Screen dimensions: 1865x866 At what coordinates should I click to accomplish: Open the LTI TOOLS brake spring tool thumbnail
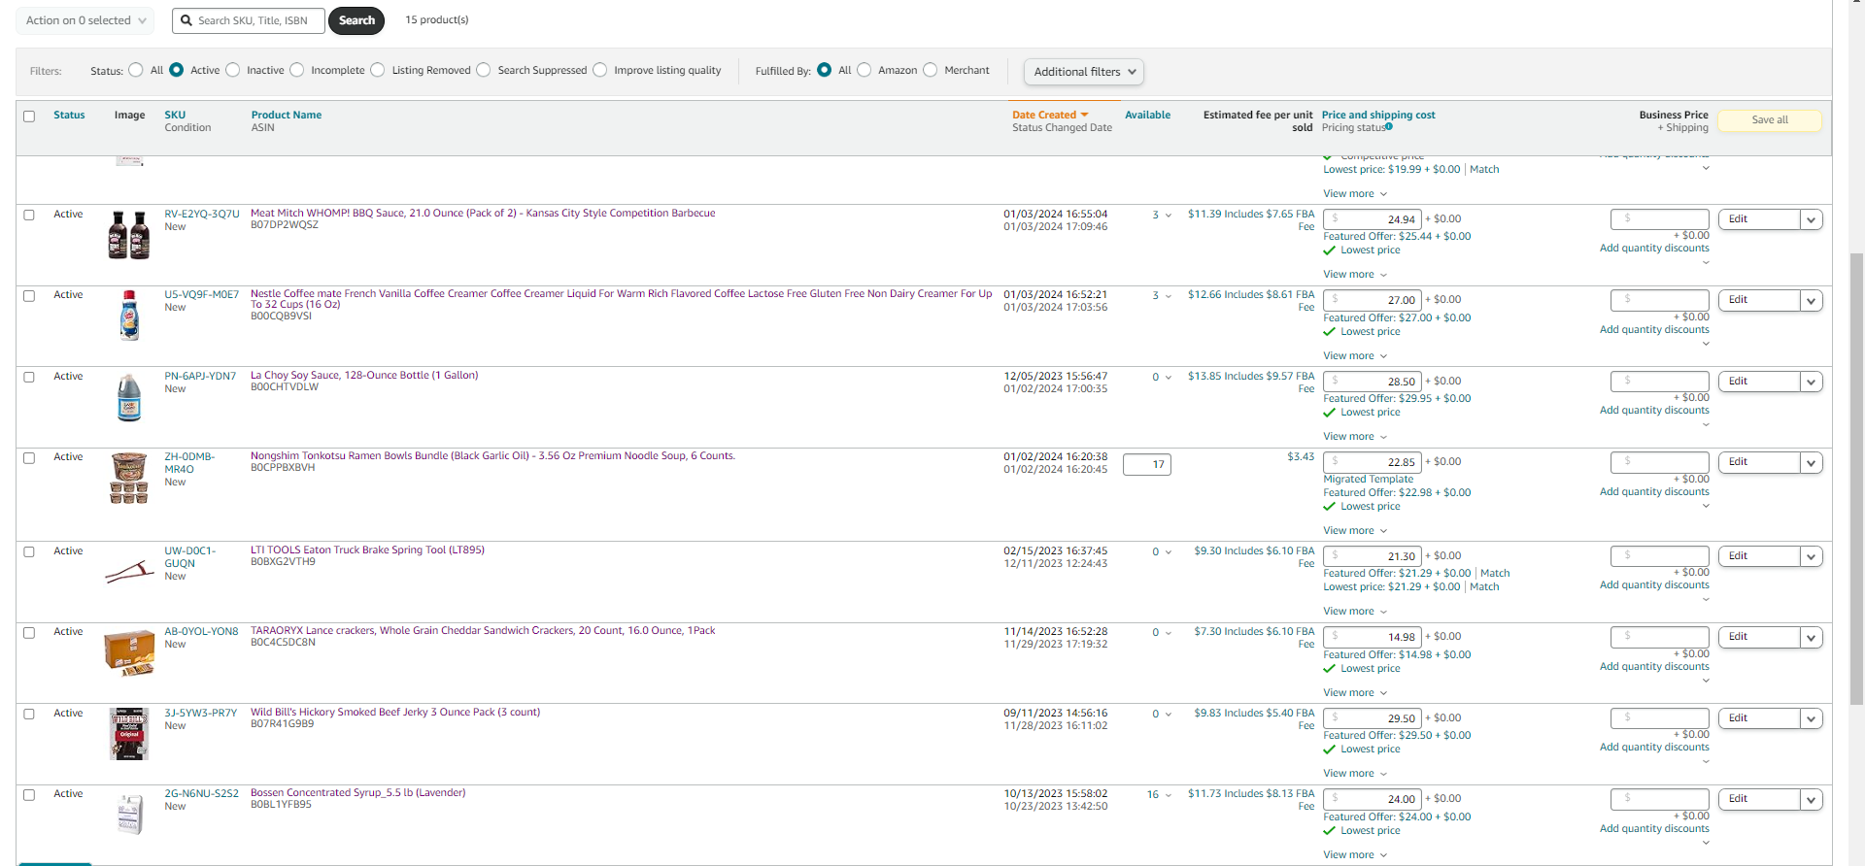coord(129,573)
